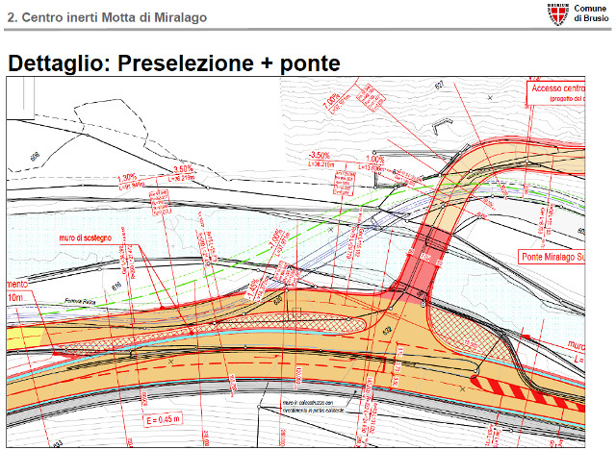
Task: Click the '1.30%' slope annotation on the left
Action: coord(126,178)
